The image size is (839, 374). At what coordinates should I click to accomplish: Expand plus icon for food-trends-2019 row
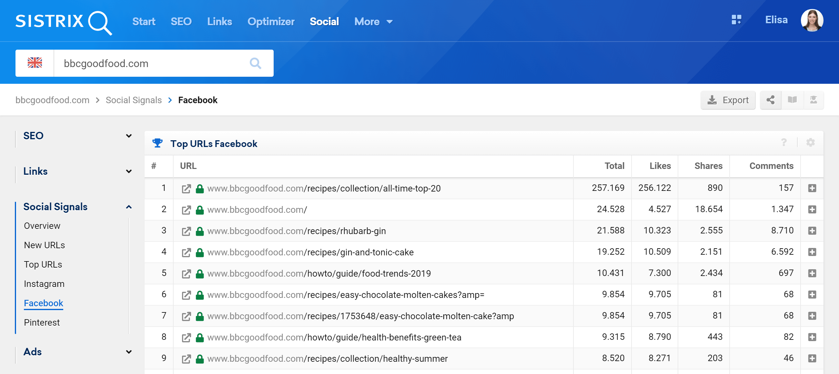812,273
